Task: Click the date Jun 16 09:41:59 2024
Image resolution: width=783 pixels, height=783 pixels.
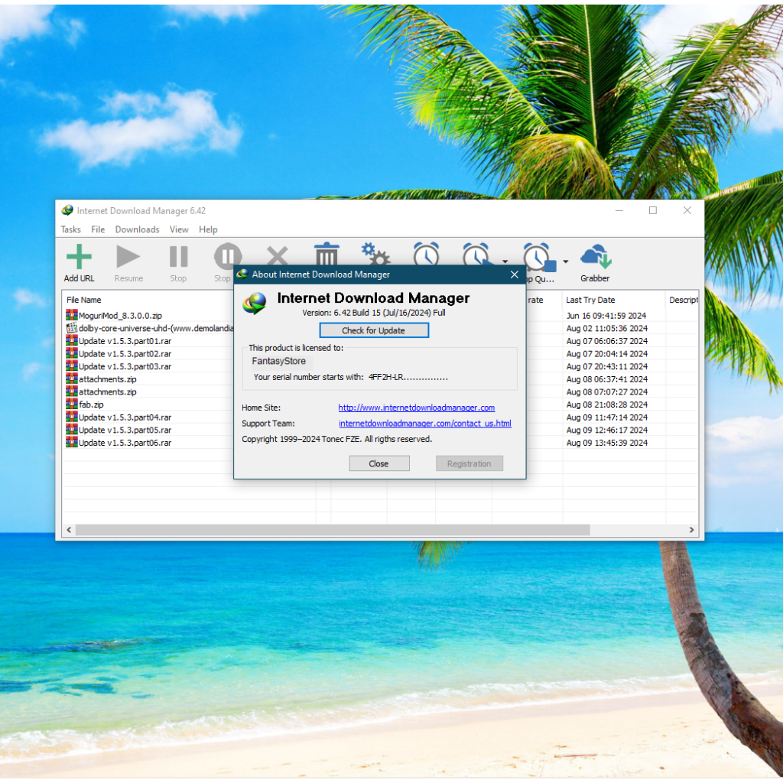Action: coord(606,315)
